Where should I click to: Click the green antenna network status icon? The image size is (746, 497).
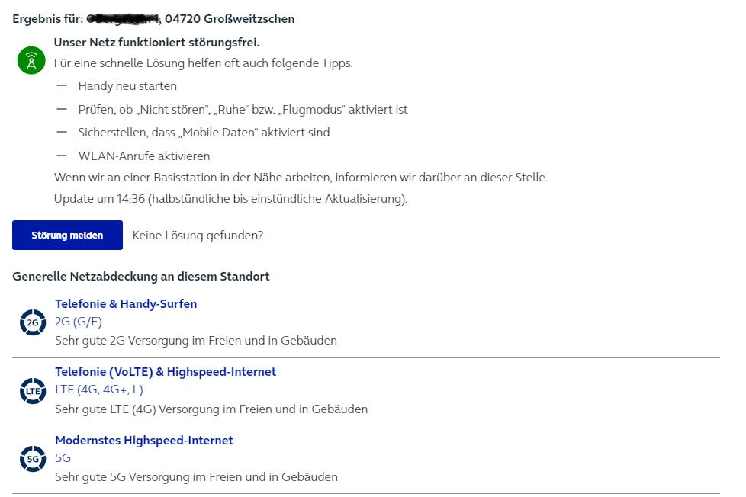point(31,61)
